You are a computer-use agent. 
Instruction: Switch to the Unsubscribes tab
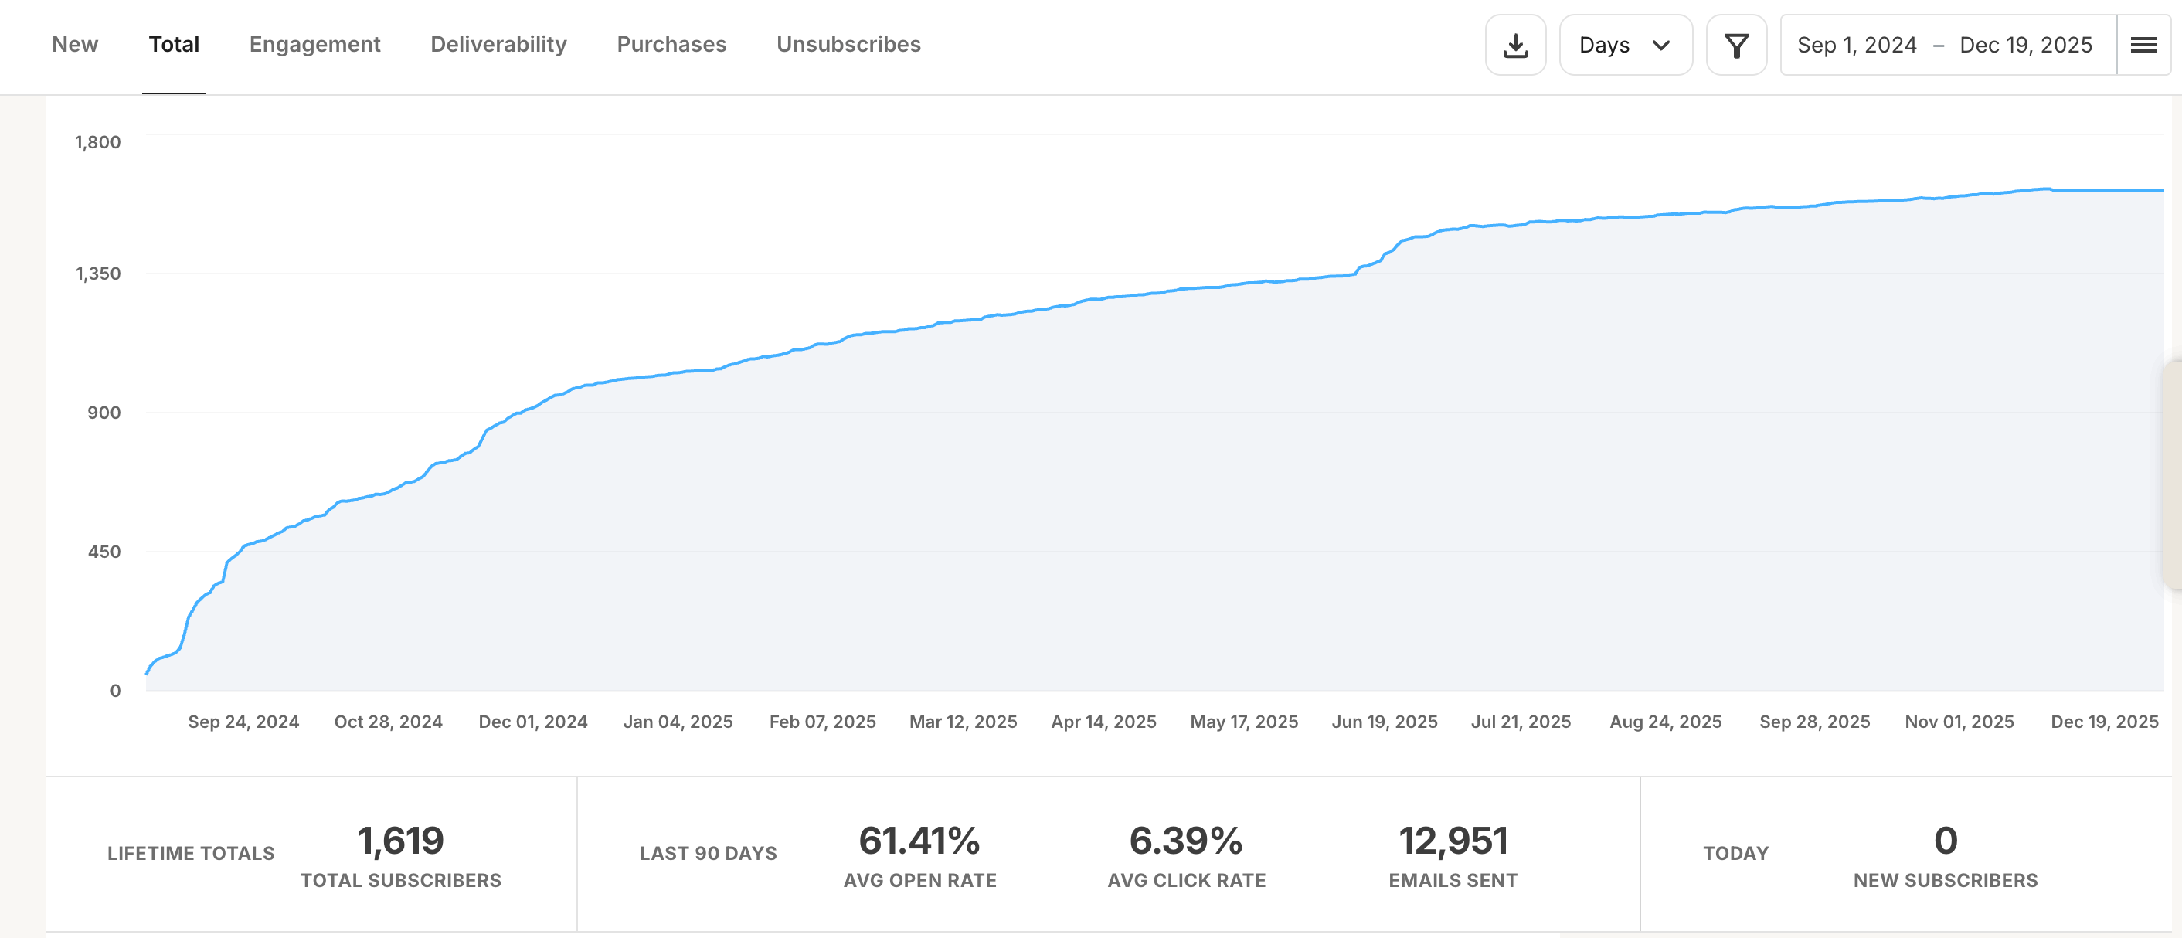[x=848, y=44]
